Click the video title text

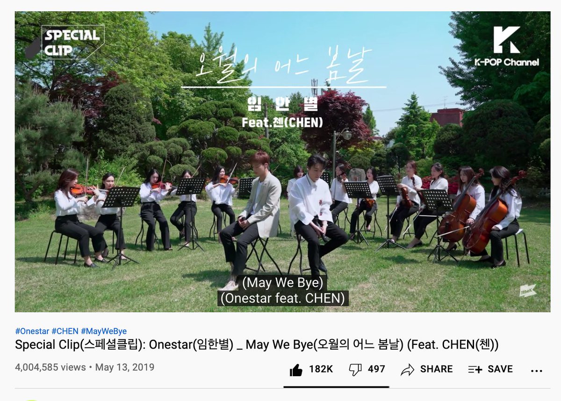pyautogui.click(x=257, y=345)
